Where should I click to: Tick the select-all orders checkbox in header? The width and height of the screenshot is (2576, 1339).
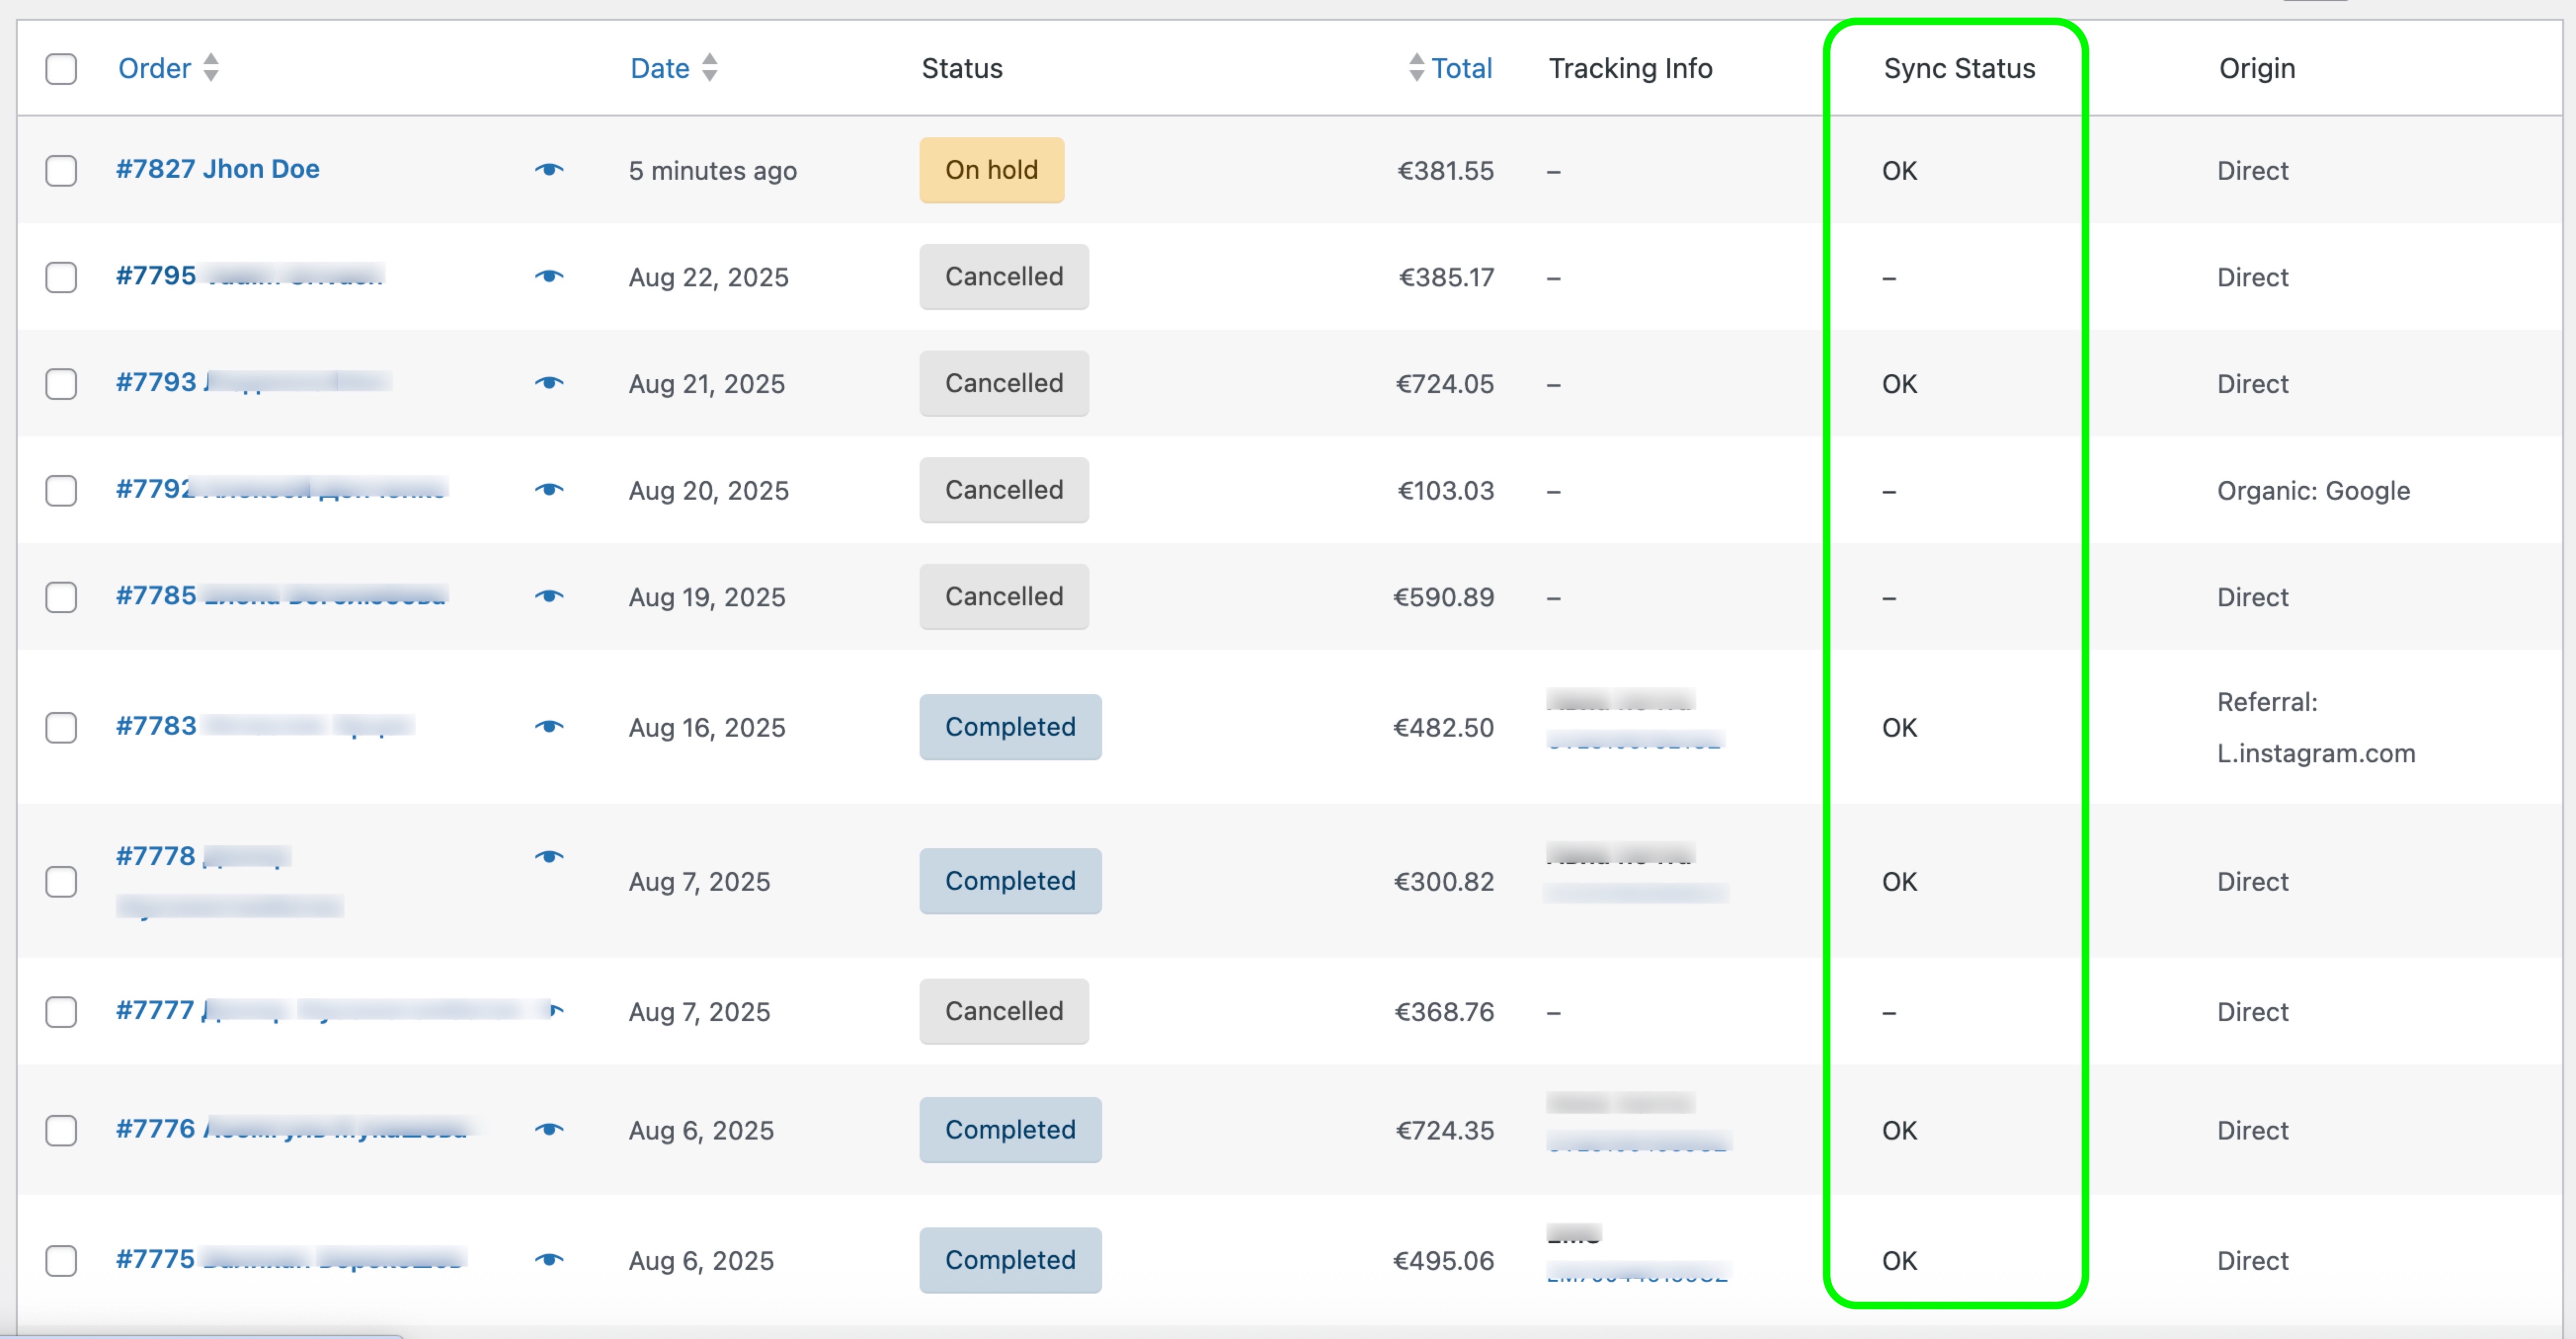(61, 69)
